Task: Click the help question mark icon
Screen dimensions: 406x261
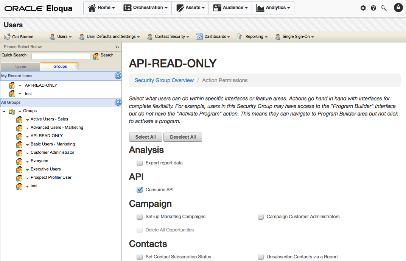Action: 373,8
